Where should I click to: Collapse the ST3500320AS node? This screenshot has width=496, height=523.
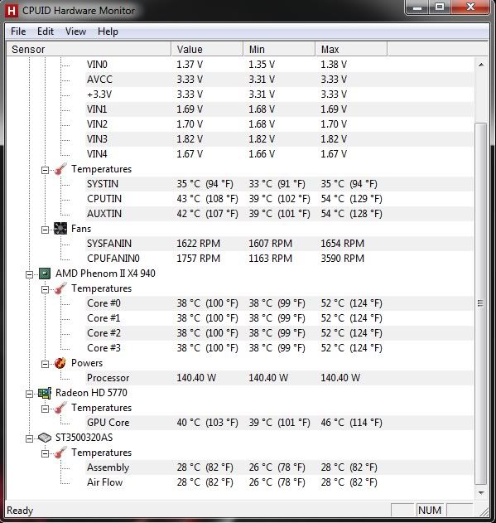pos(29,439)
